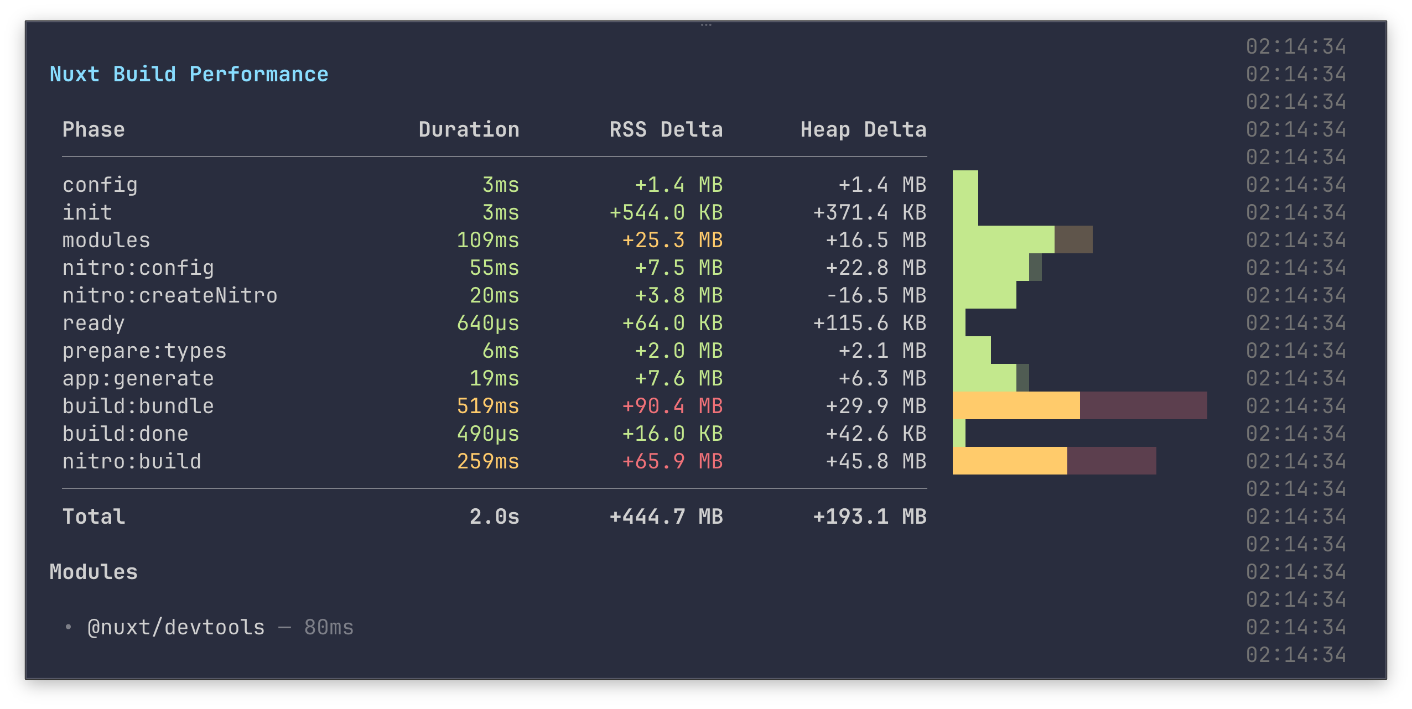Image resolution: width=1412 pixels, height=709 pixels.
Task: Select the init phase row
Action: (86, 212)
